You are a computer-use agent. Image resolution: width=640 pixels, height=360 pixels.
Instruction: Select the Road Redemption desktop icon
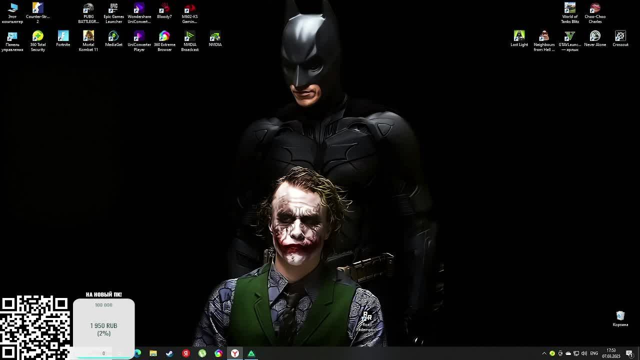(x=367, y=321)
